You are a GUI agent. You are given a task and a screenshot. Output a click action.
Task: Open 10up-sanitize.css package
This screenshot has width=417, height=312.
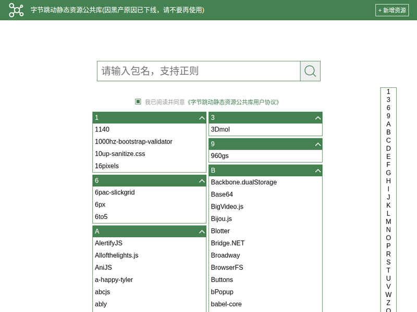[x=120, y=154]
